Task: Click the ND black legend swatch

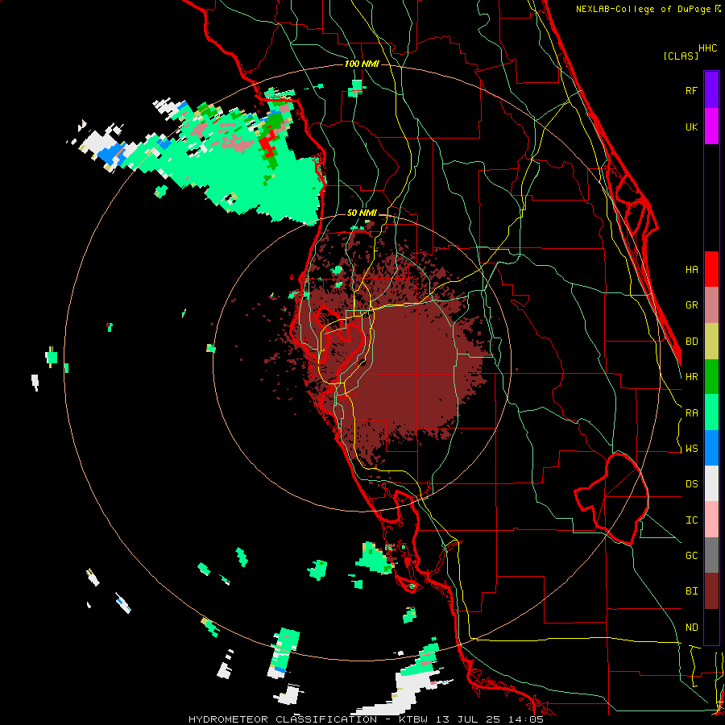Action: (711, 627)
